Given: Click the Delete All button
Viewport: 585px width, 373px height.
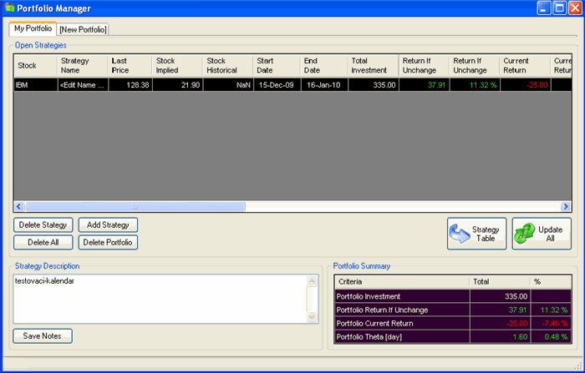Looking at the screenshot, I should click(x=43, y=243).
